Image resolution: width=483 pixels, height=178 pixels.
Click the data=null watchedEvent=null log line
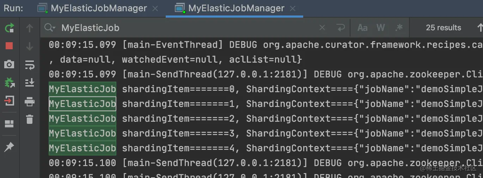pos(175,59)
